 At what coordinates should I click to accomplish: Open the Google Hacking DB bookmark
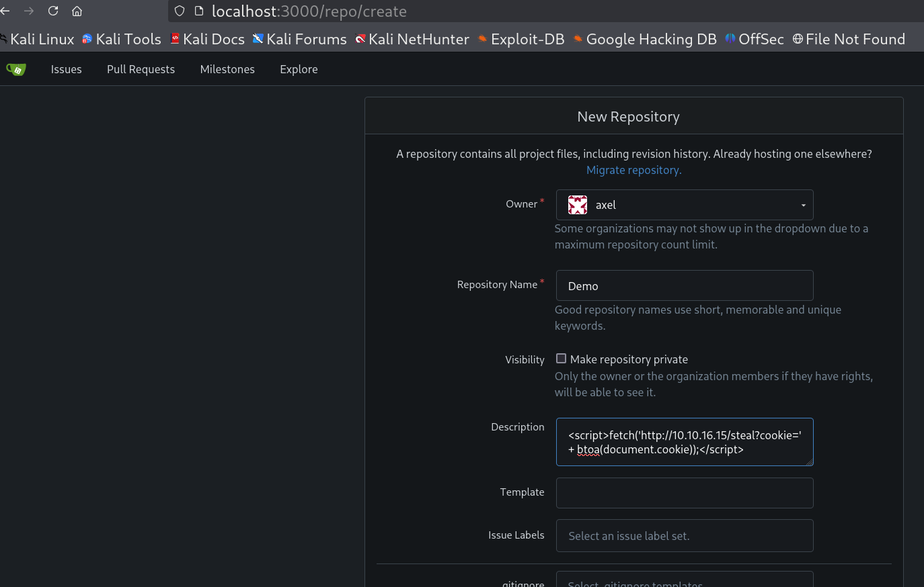tap(645, 39)
